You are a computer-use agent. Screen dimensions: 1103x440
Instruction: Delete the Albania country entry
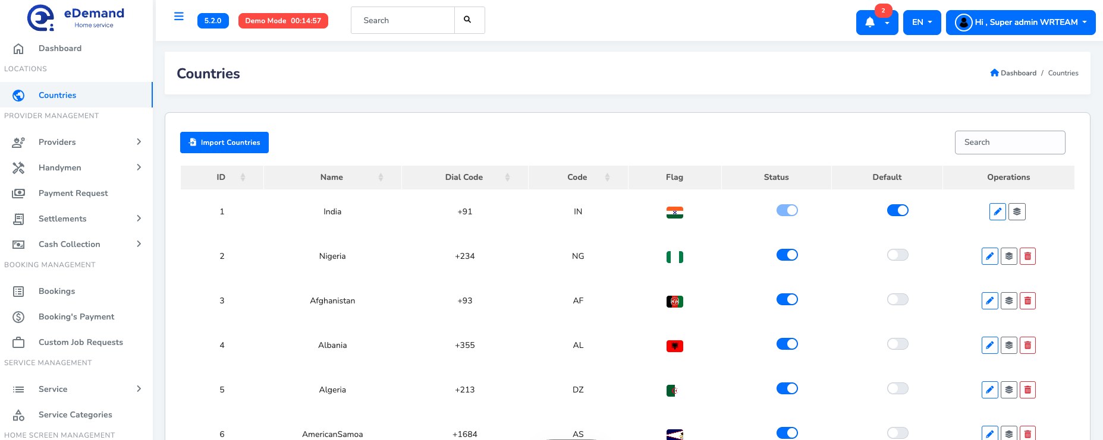pyautogui.click(x=1027, y=345)
